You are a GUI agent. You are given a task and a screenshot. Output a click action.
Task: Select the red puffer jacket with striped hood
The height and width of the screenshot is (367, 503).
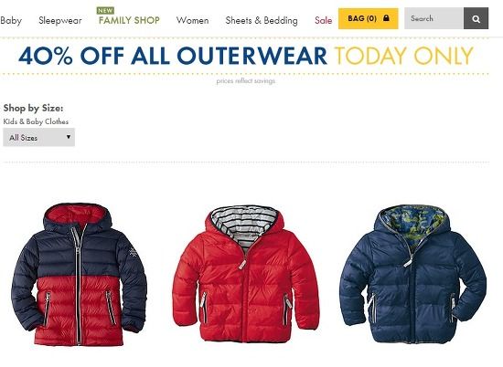pos(246,274)
